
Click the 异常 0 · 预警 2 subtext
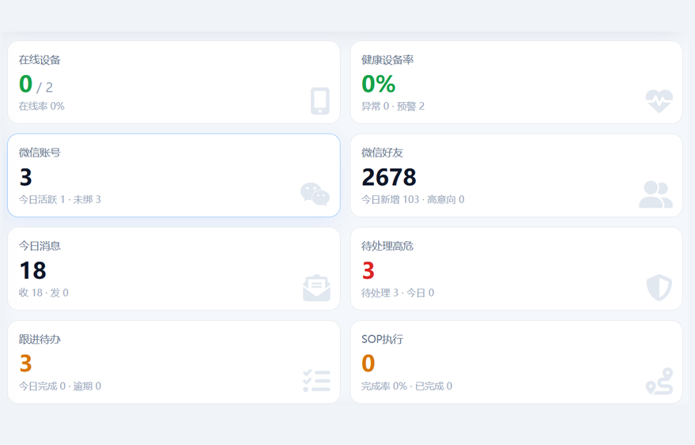pyautogui.click(x=393, y=107)
